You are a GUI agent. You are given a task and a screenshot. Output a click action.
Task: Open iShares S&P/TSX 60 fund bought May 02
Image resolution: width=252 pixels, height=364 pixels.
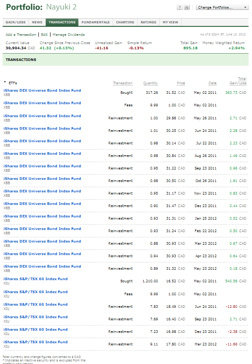(35, 279)
